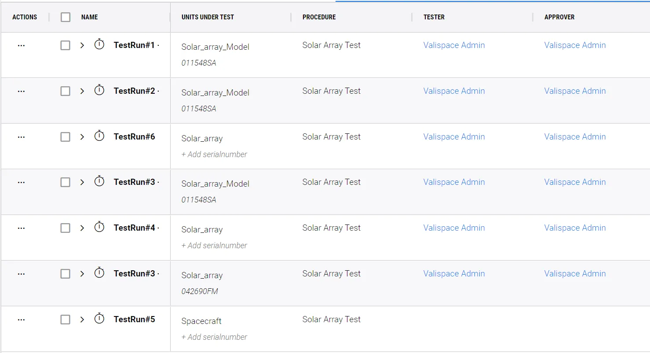Click the timer icon for TestRun#6
The width and height of the screenshot is (650, 353).
point(99,136)
